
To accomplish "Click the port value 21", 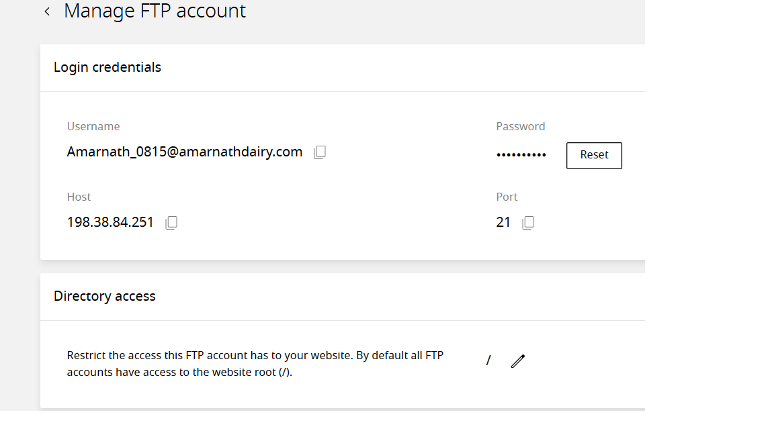I will [x=503, y=222].
